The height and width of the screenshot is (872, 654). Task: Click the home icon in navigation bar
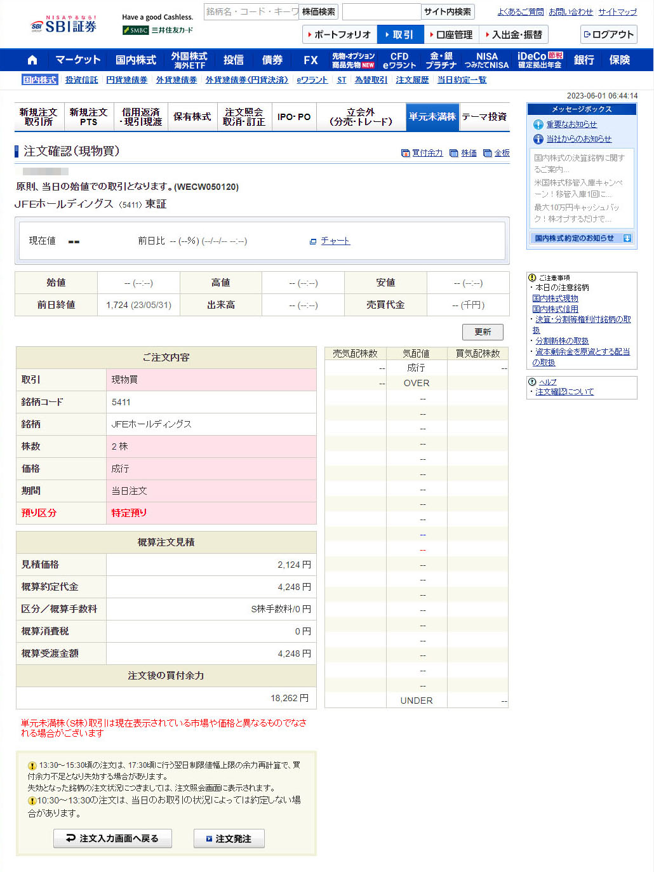[x=32, y=60]
